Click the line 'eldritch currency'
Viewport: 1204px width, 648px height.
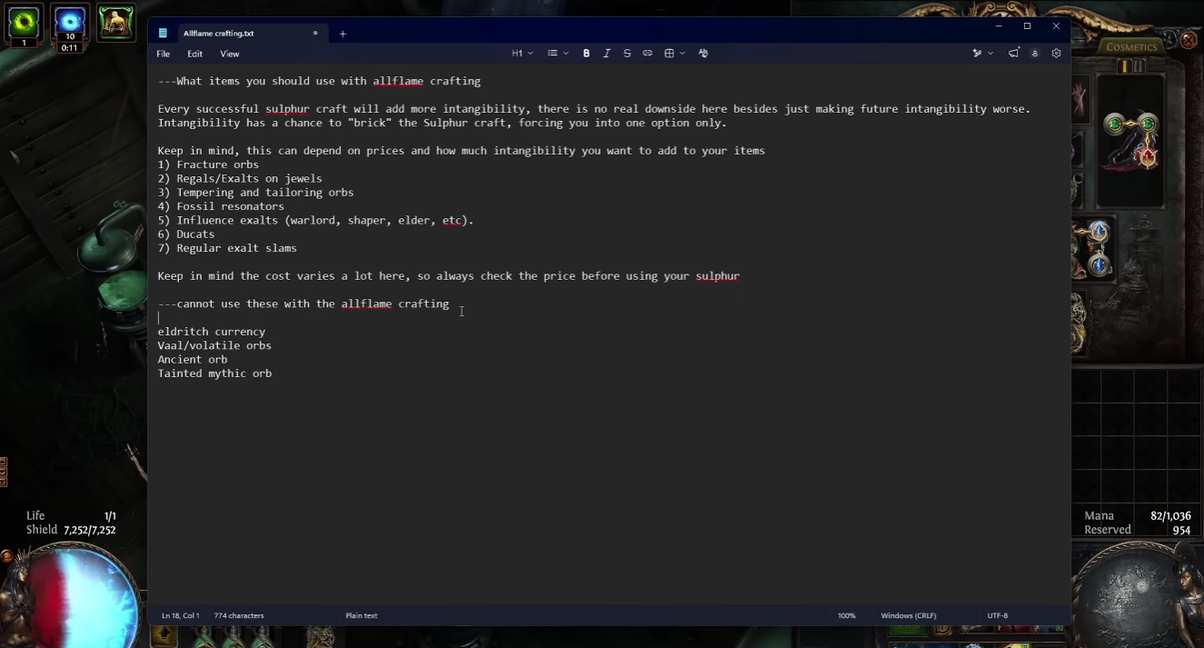(x=212, y=332)
